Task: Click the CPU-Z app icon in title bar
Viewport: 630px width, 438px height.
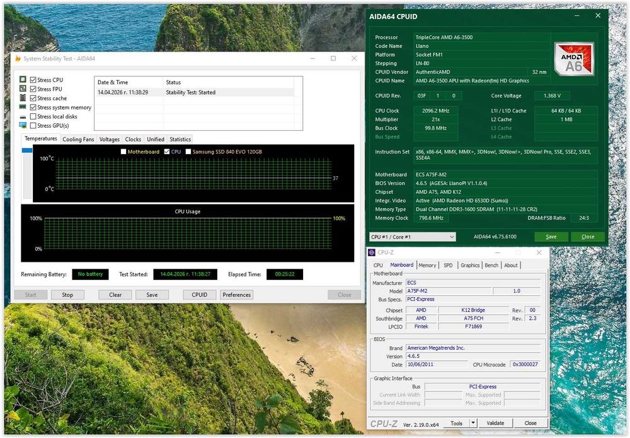Action: [372, 252]
